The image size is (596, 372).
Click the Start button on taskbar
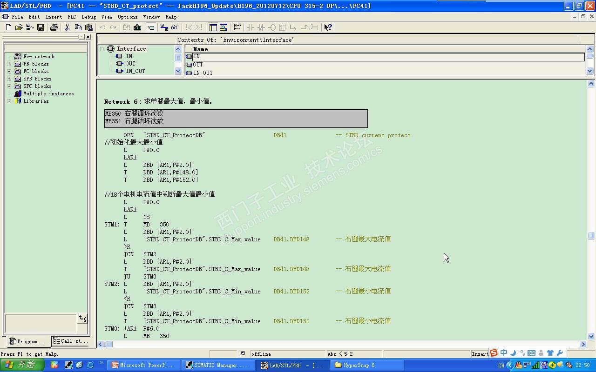pyautogui.click(x=22, y=365)
